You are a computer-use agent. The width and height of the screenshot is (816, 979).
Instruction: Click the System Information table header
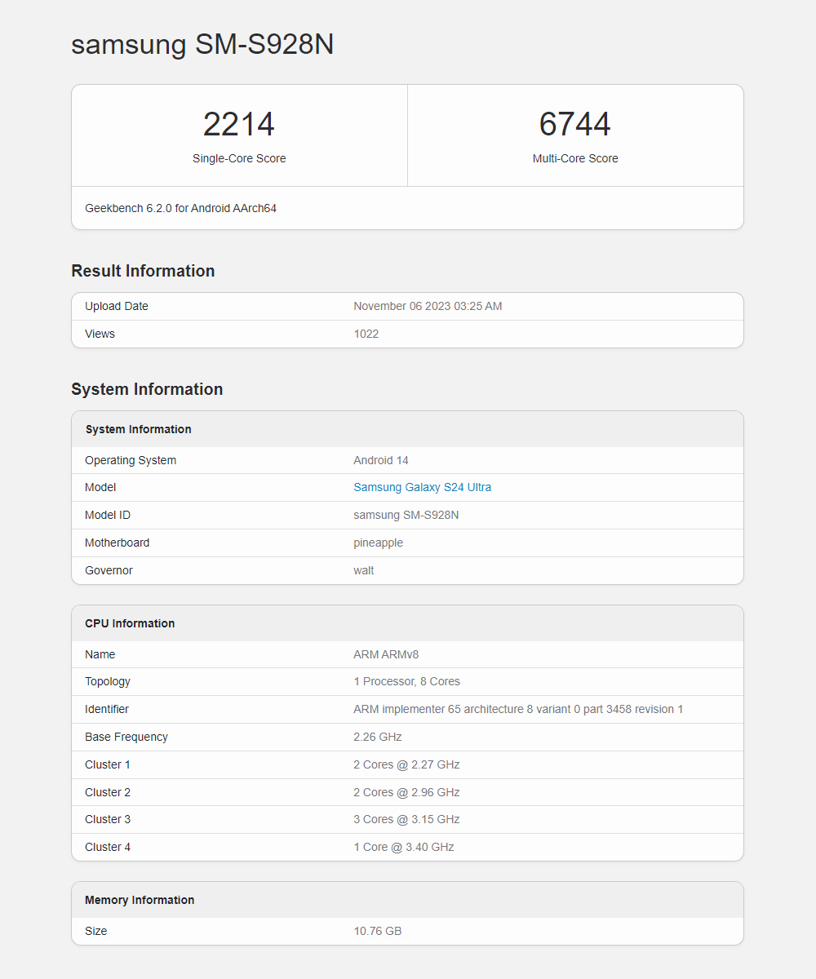click(138, 429)
